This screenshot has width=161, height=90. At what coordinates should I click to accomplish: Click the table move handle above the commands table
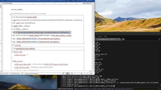(10, 14)
